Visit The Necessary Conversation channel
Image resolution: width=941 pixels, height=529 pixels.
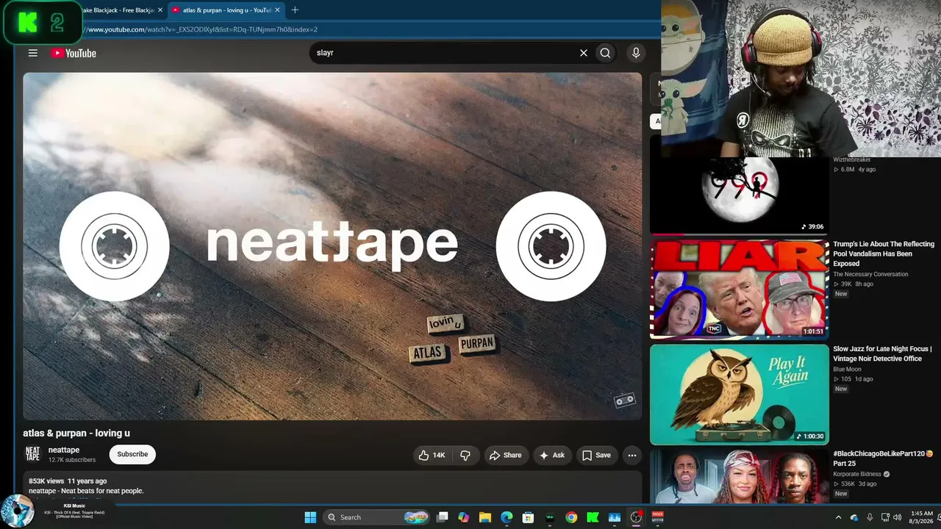click(870, 274)
